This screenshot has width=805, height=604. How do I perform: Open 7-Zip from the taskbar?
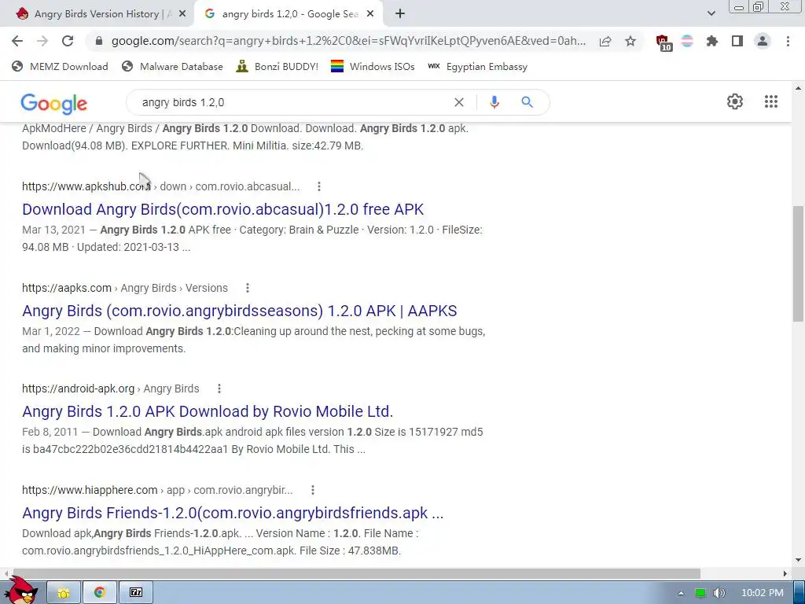[x=136, y=593]
